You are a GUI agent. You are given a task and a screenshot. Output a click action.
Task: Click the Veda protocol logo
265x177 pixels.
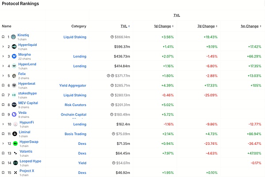coord(14,114)
